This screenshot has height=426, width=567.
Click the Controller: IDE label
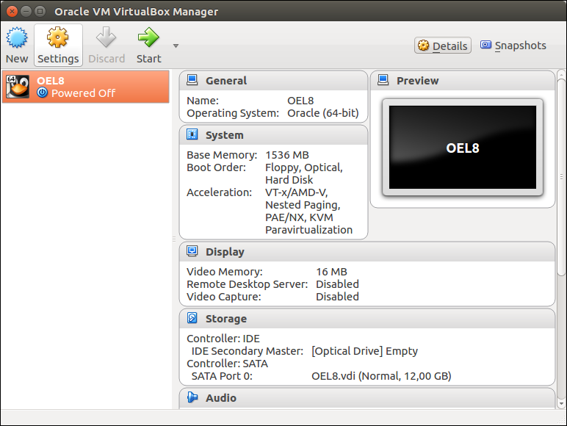tap(223, 339)
